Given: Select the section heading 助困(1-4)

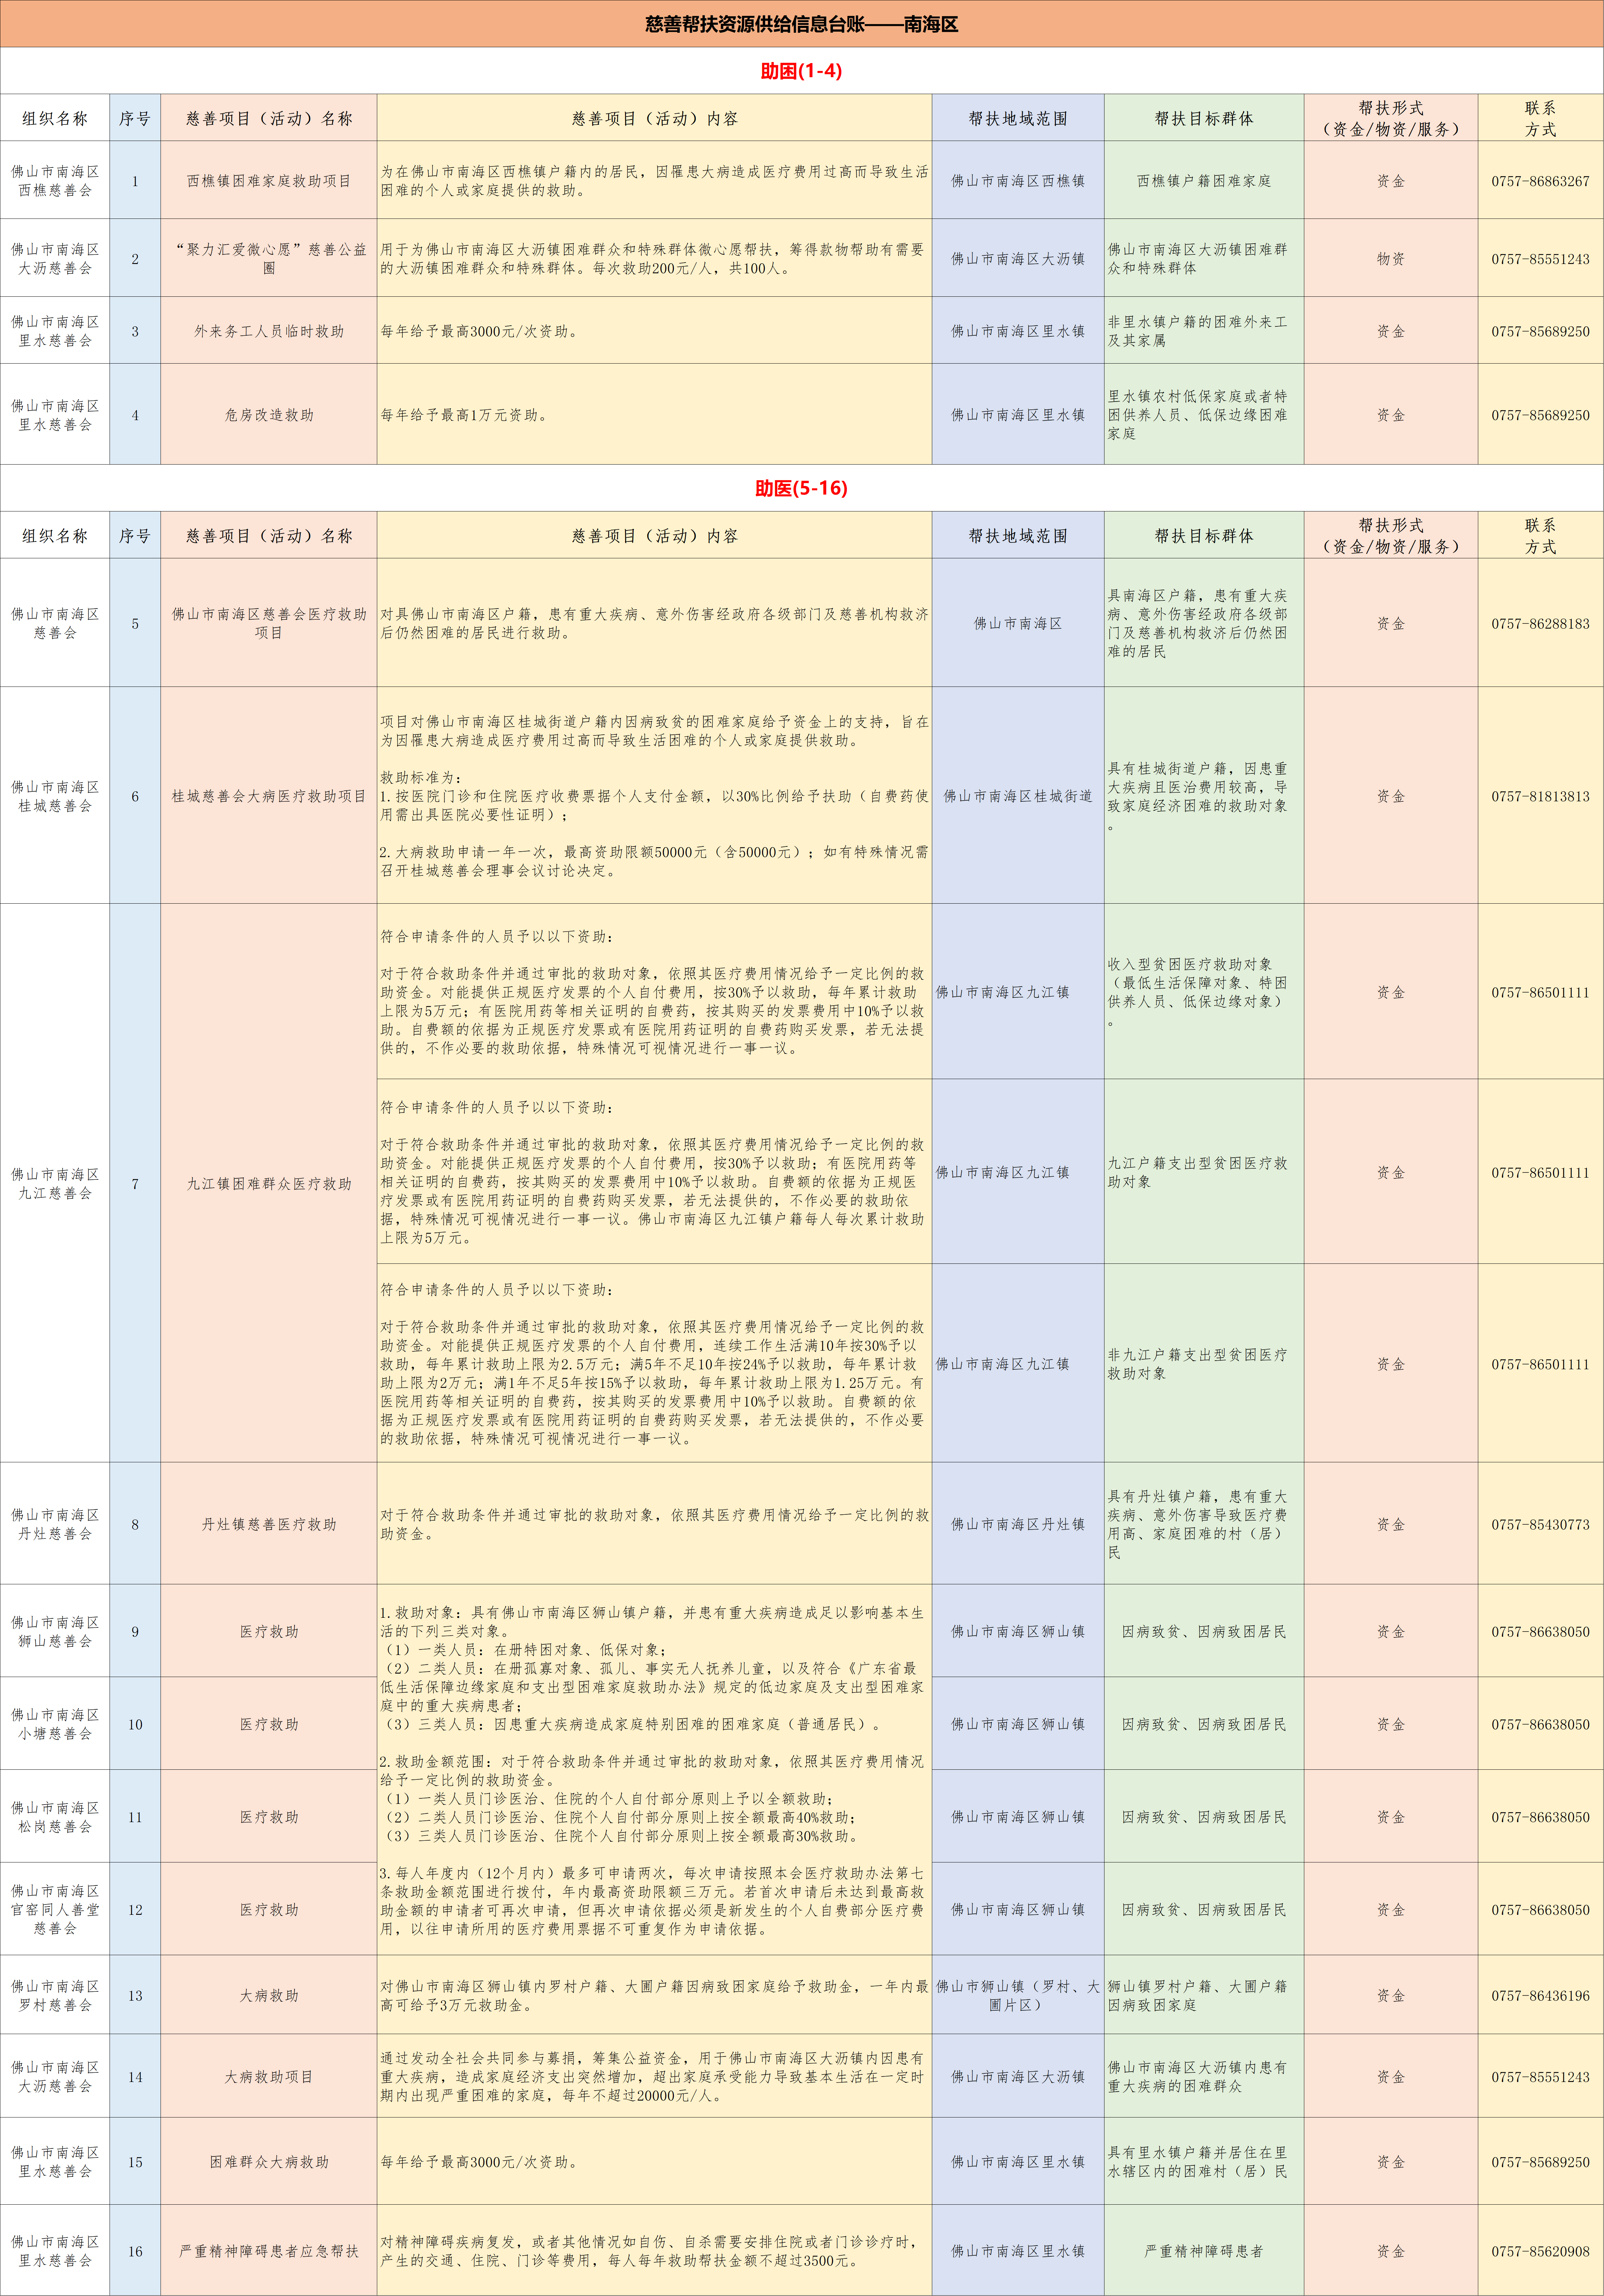Looking at the screenshot, I should pos(802,71).
